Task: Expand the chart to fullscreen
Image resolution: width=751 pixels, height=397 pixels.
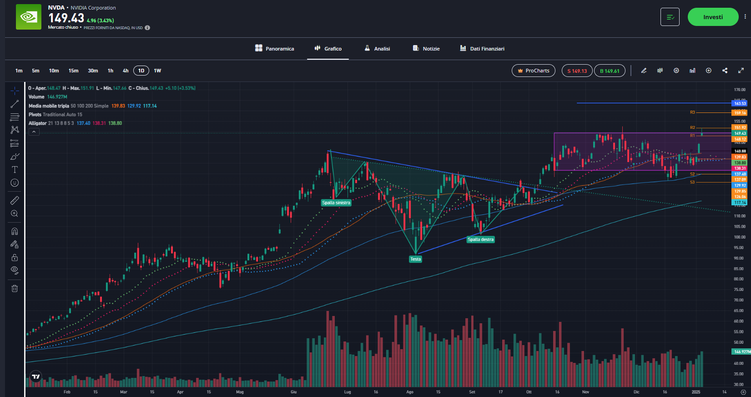Action: [x=741, y=71]
